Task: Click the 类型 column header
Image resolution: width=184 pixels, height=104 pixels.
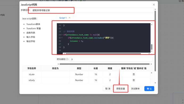Action: coord(79,68)
